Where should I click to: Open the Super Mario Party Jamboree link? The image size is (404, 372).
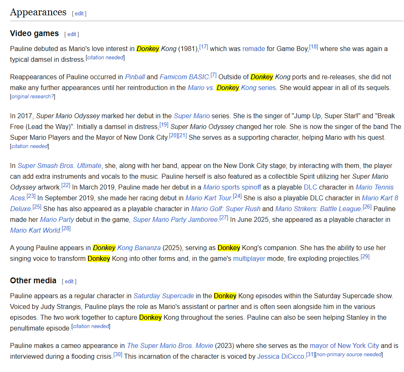point(176,220)
